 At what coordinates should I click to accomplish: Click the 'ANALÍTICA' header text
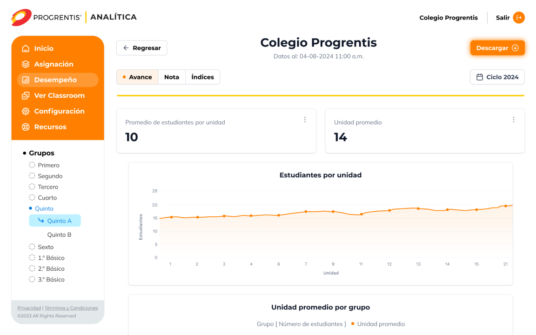114,17
